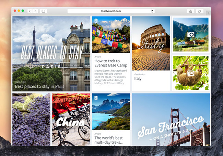The width and height of the screenshot is (223, 156).
Task: Click the document icon on Everest article
Action: (96, 21)
